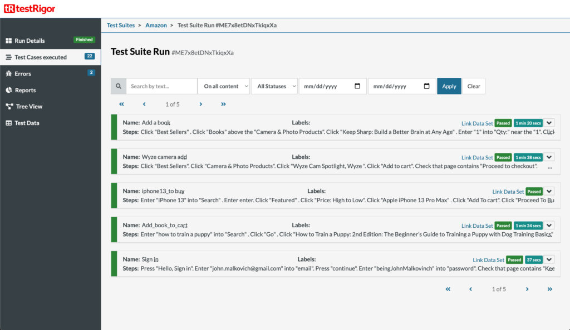Click the Finished status badge
Image resolution: width=570 pixels, height=330 pixels.
pyautogui.click(x=85, y=39)
